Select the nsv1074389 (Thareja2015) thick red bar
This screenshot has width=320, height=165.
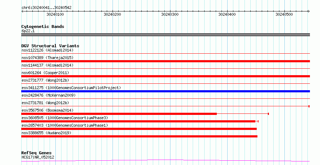pyautogui.click(x=165, y=61)
